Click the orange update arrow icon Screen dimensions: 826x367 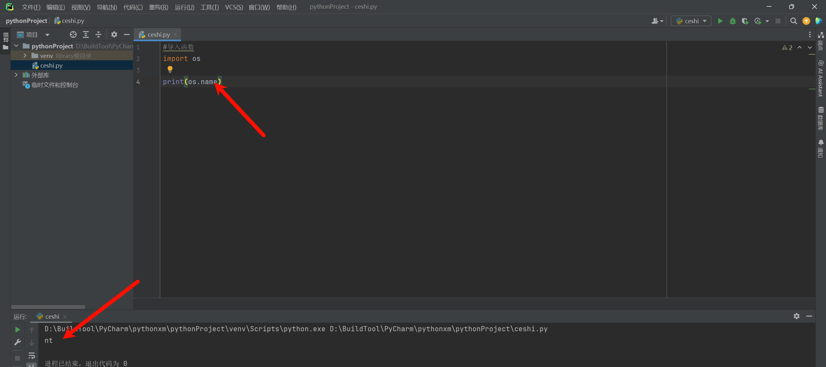pos(806,21)
